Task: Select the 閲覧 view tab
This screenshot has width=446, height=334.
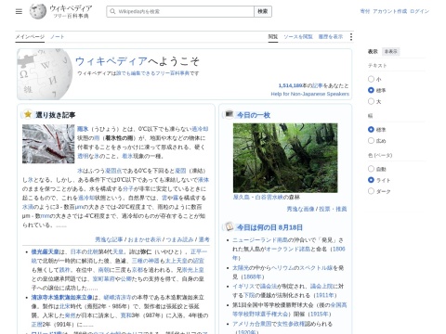Action: point(273,36)
